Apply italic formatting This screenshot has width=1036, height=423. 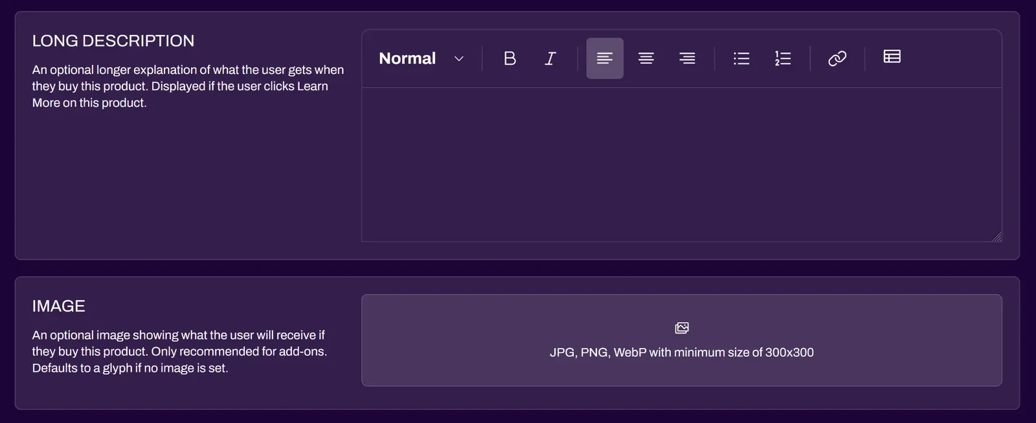click(550, 58)
